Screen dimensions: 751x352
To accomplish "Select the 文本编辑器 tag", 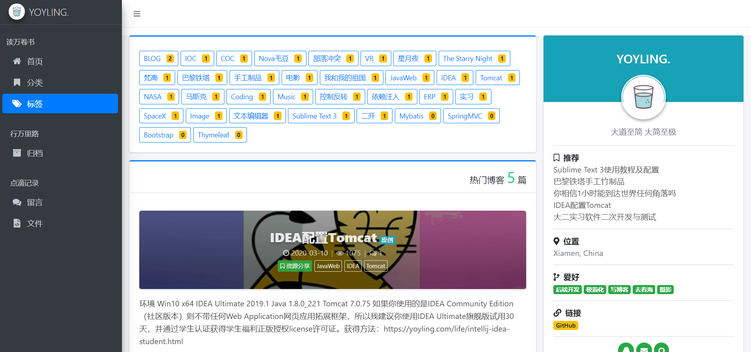I will tap(258, 116).
